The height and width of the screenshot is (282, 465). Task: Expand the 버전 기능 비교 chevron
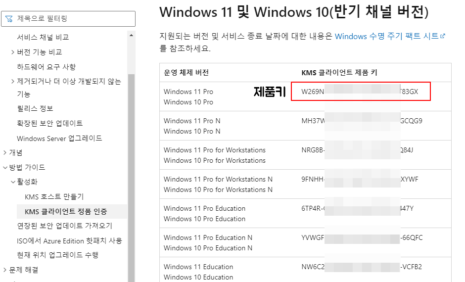[x=12, y=52]
